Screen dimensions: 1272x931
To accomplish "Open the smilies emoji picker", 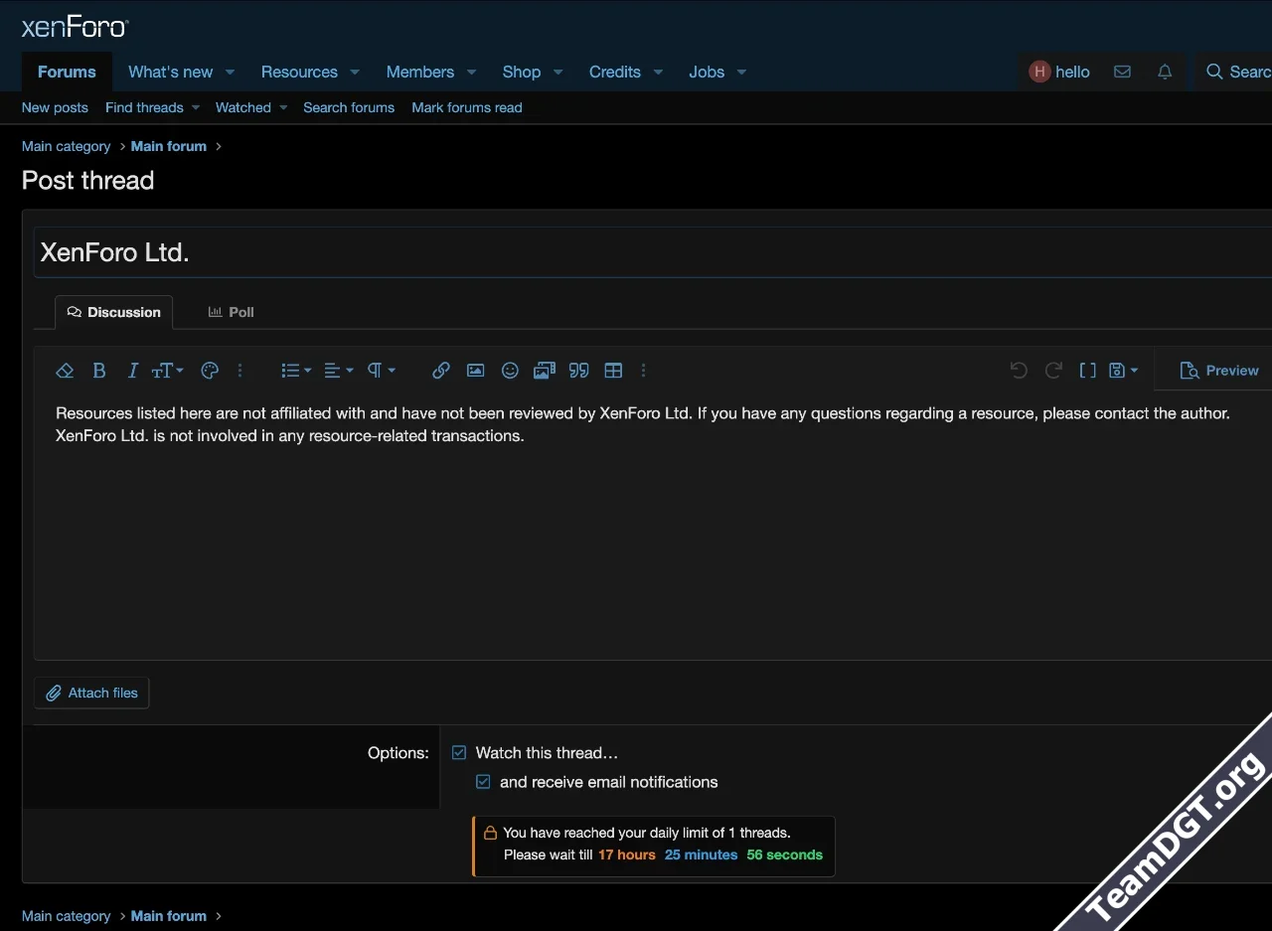I will 510,371.
